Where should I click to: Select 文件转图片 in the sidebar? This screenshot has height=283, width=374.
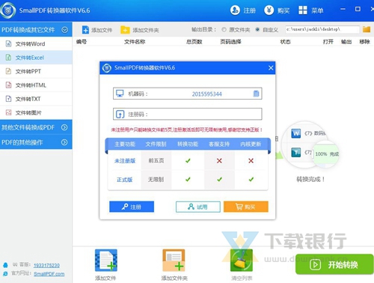36,112
